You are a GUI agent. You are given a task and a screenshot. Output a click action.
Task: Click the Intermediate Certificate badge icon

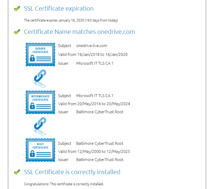point(40,102)
